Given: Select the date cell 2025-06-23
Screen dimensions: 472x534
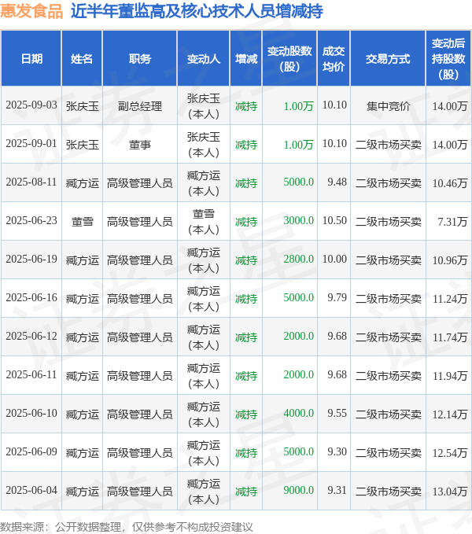Looking at the screenshot, I should click(x=31, y=220).
